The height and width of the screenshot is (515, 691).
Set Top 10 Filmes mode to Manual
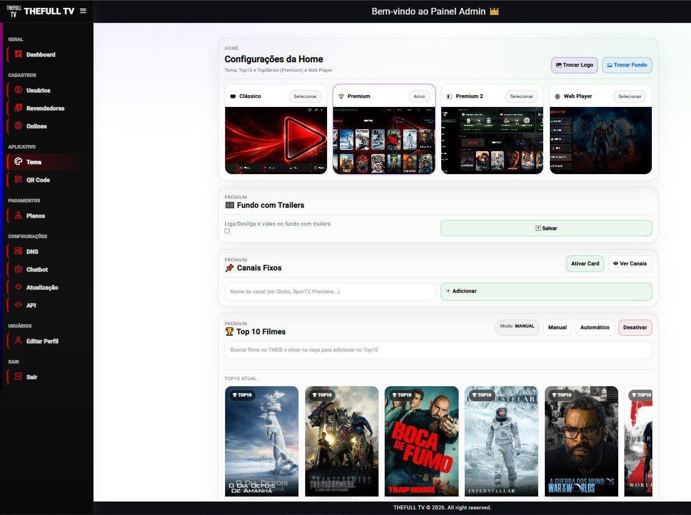click(557, 327)
